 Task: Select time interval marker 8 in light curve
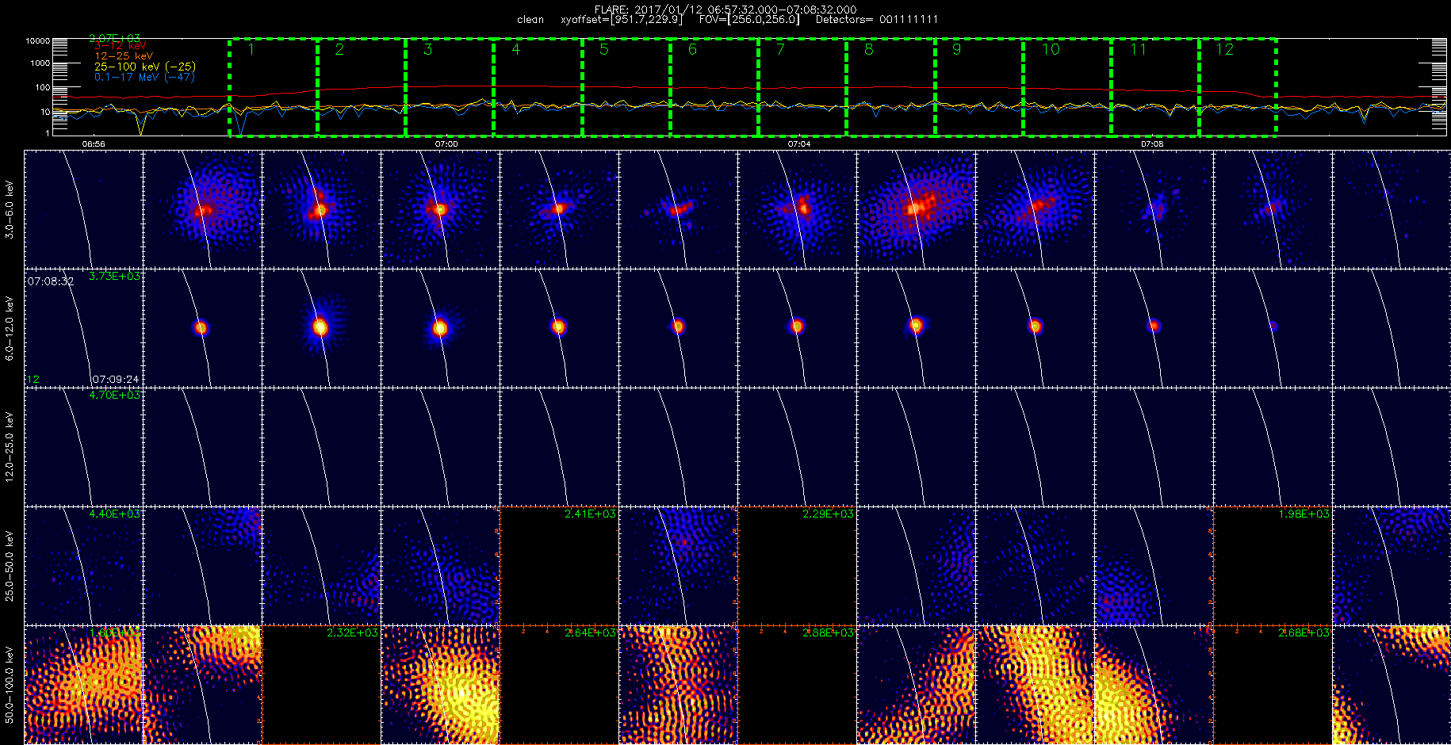click(869, 50)
